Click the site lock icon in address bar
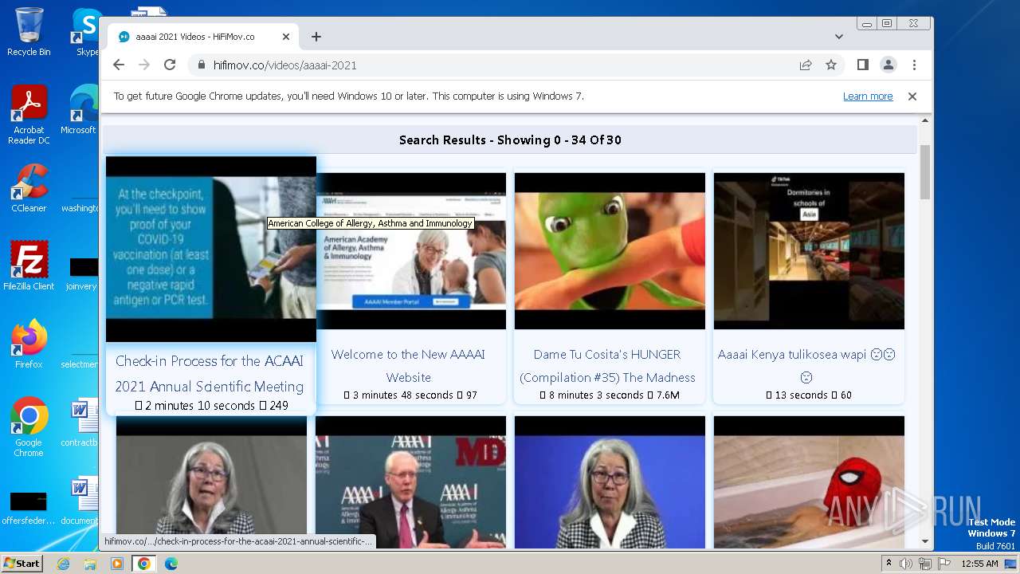Image resolution: width=1020 pixels, height=574 pixels. 202,65
